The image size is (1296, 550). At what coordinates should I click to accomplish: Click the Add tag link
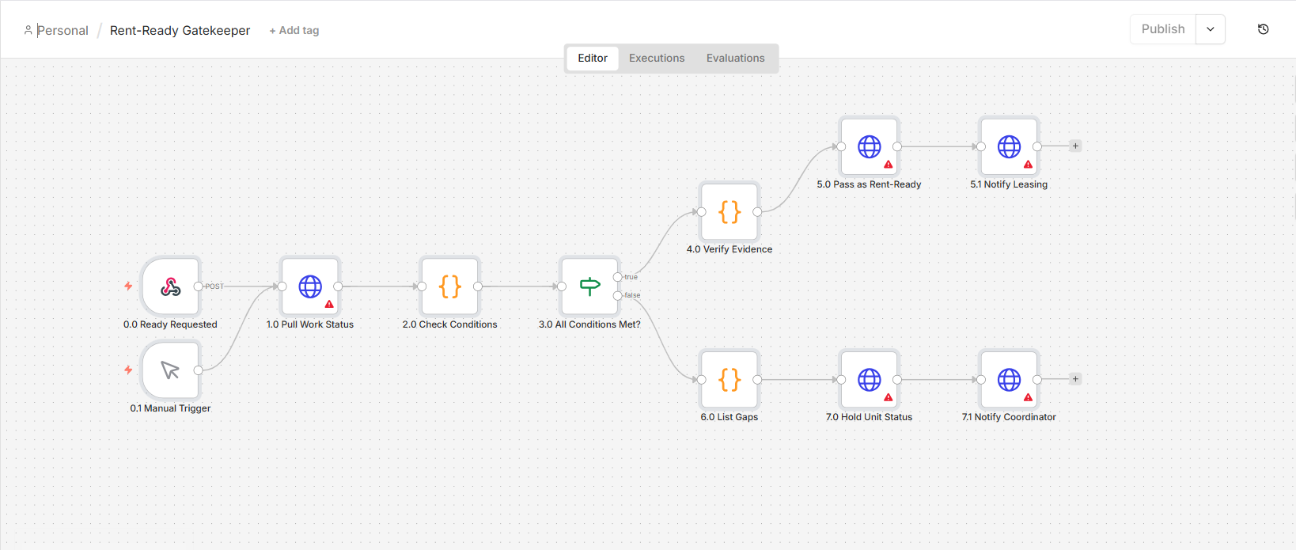(x=294, y=31)
